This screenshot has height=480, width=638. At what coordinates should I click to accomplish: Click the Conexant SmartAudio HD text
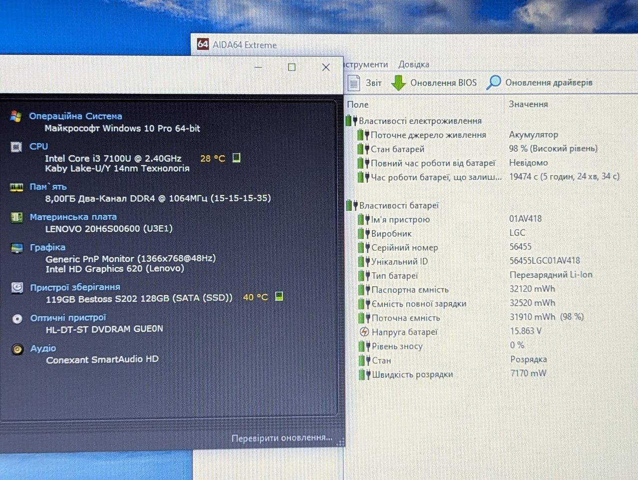102,360
